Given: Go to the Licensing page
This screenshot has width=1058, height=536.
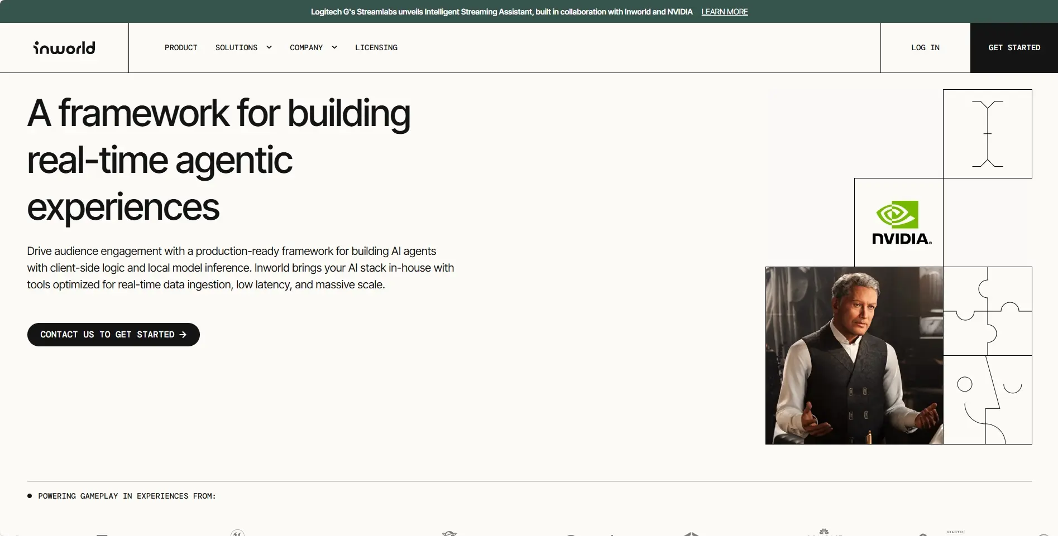Looking at the screenshot, I should (376, 48).
